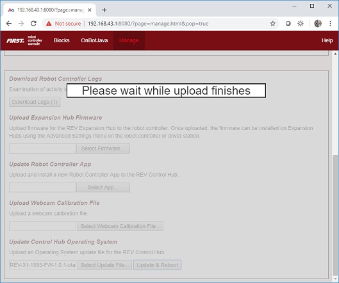Viewport: 339px width, 283px height.
Task: Click the 'Upload Webcam Calibration File' heading
Action: pos(54,203)
